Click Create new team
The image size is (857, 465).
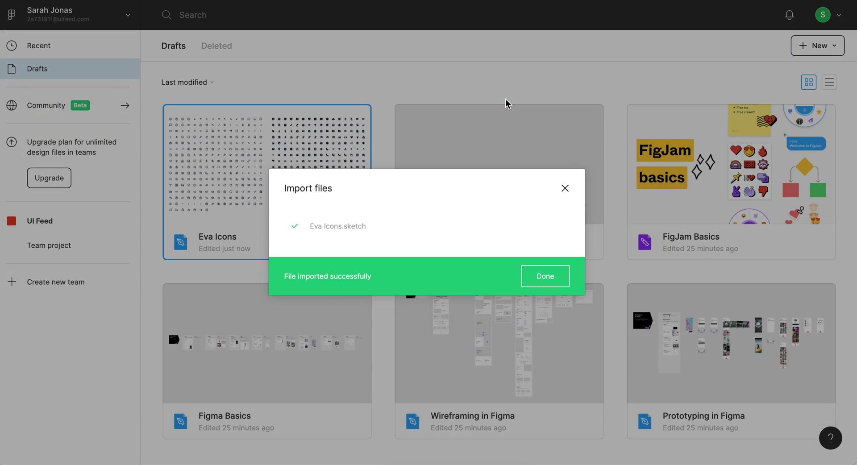[55, 282]
